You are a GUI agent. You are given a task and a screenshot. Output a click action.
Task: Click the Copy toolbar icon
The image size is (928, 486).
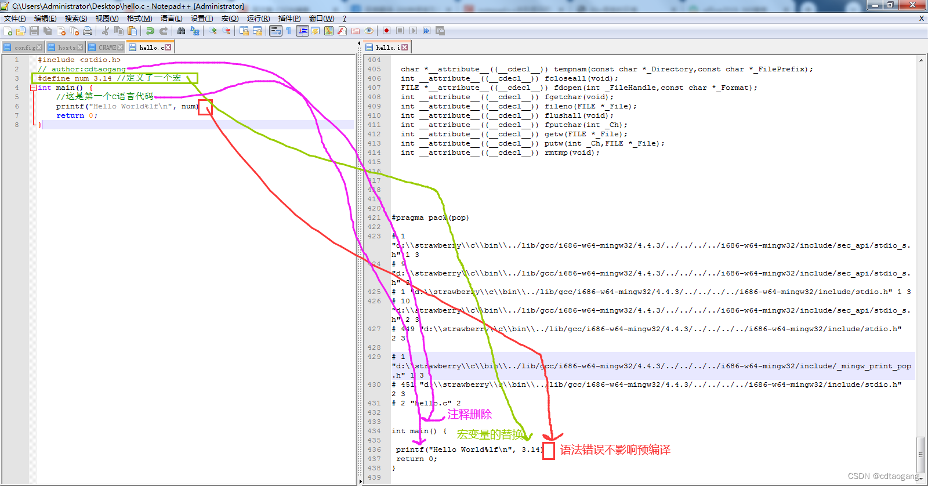119,31
